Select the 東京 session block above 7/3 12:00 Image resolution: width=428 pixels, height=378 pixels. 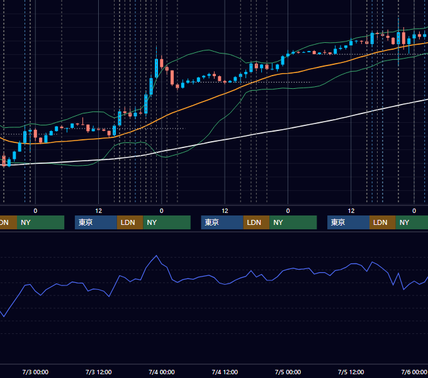pyautogui.click(x=96, y=222)
